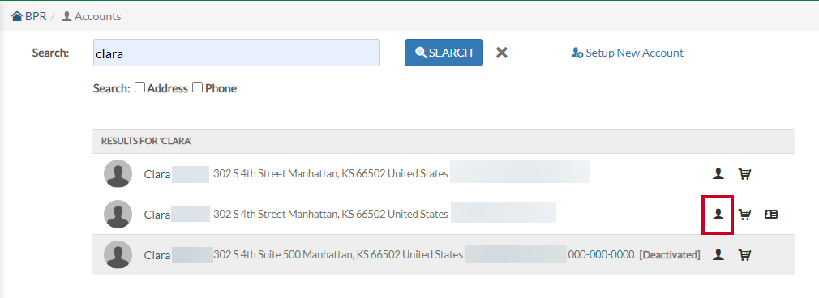Viewport: 819px width, 298px height.
Task: Open the ID card icon in second row
Action: tap(771, 214)
